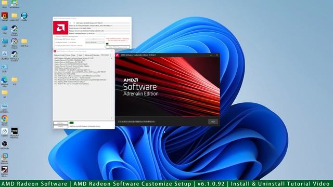Switch to the Information tab in Customize Setup
The height and width of the screenshot is (187, 333).
(x=105, y=55)
